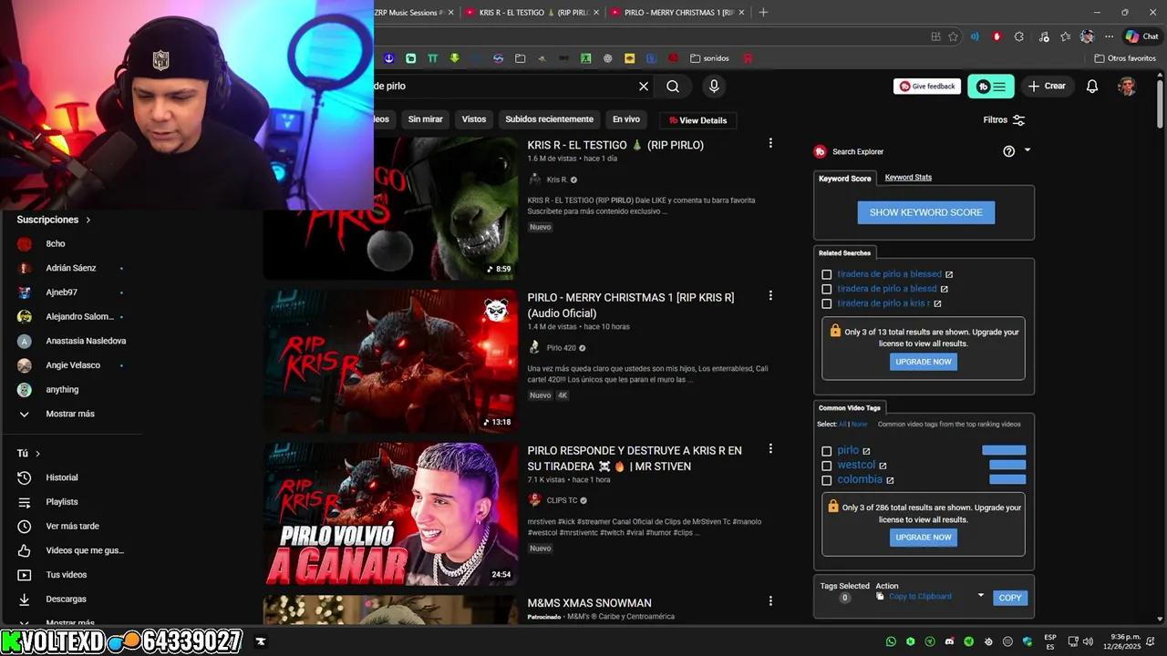Open options for PIRLO - MERRY CHRISTMAS video
The image size is (1167, 656).
coord(770,295)
